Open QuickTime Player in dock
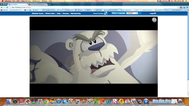The width and height of the screenshot is (189, 106). [x=146, y=101]
